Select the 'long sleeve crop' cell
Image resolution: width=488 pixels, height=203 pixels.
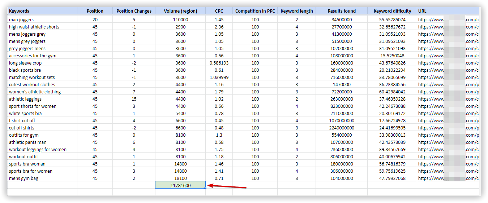42,63
